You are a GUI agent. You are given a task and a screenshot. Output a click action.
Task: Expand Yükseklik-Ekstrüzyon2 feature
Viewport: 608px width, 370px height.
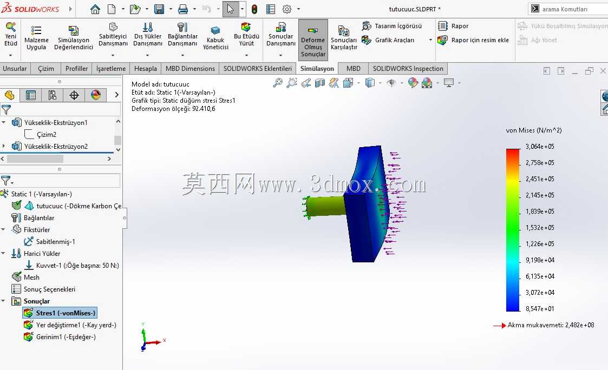[4, 146]
